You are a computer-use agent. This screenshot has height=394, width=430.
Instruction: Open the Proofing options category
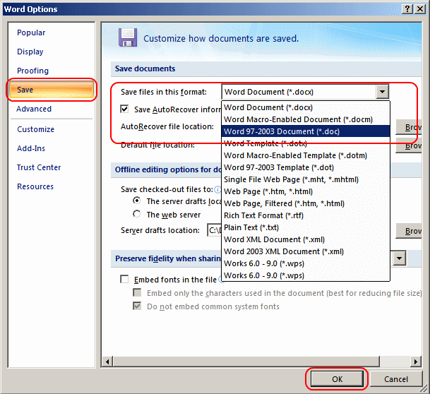(x=32, y=71)
